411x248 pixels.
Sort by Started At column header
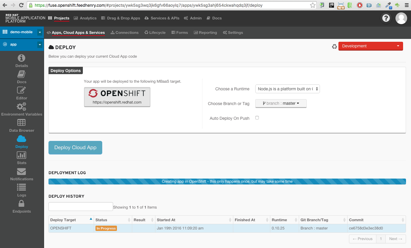[x=194, y=220]
